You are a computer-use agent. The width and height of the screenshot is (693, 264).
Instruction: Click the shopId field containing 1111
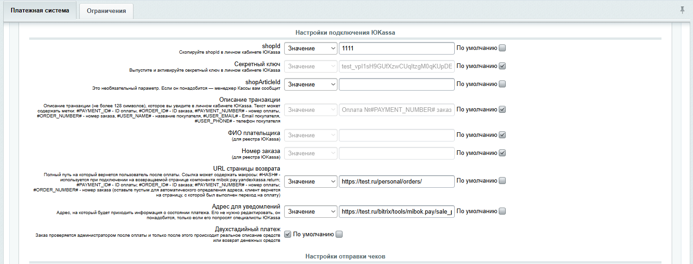[x=396, y=49]
